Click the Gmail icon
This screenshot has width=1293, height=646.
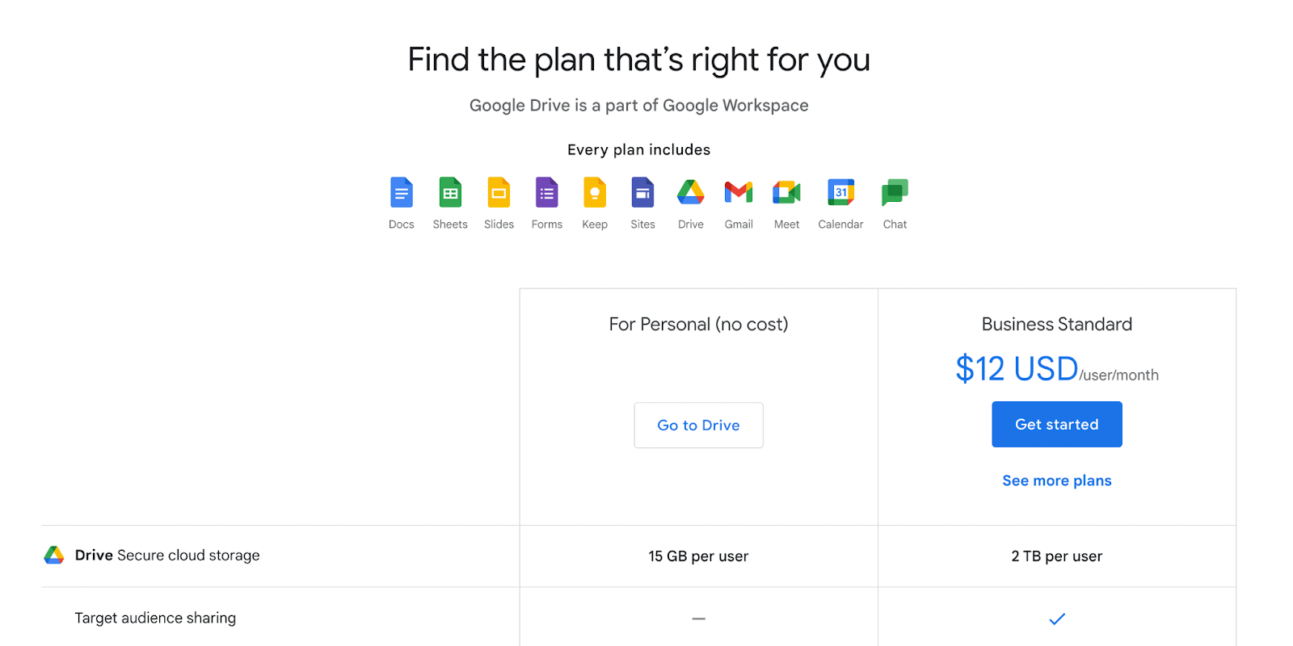click(738, 192)
